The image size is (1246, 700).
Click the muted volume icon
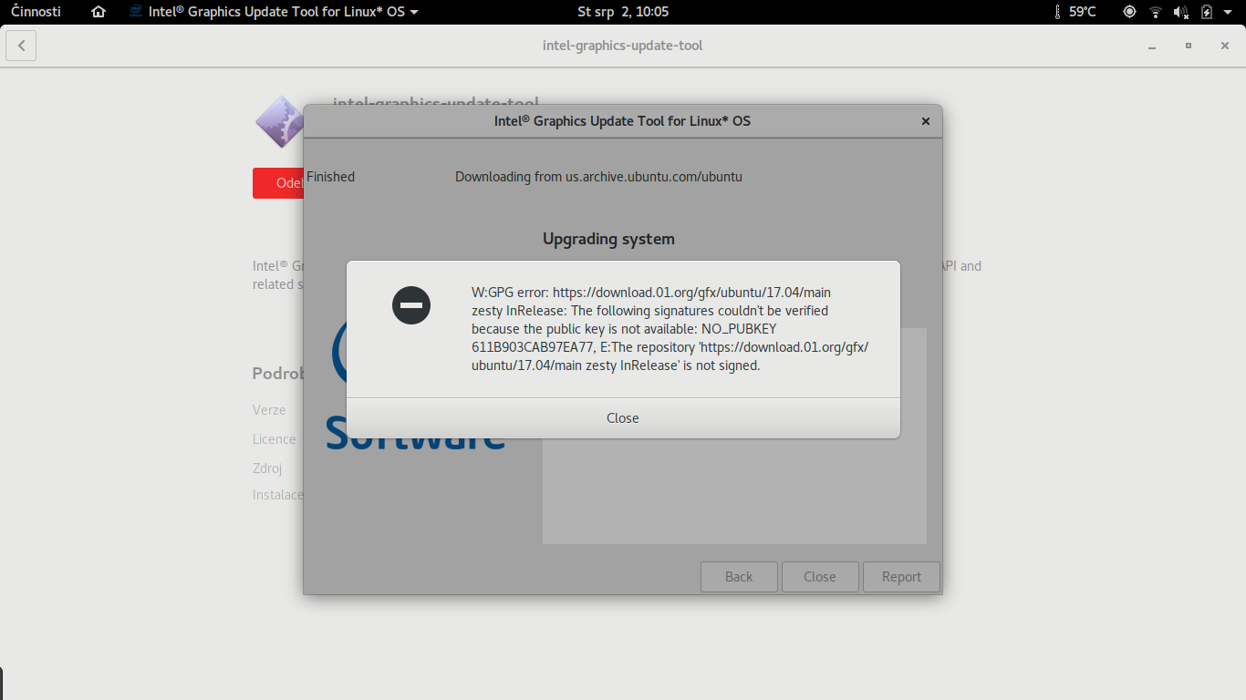[1181, 12]
